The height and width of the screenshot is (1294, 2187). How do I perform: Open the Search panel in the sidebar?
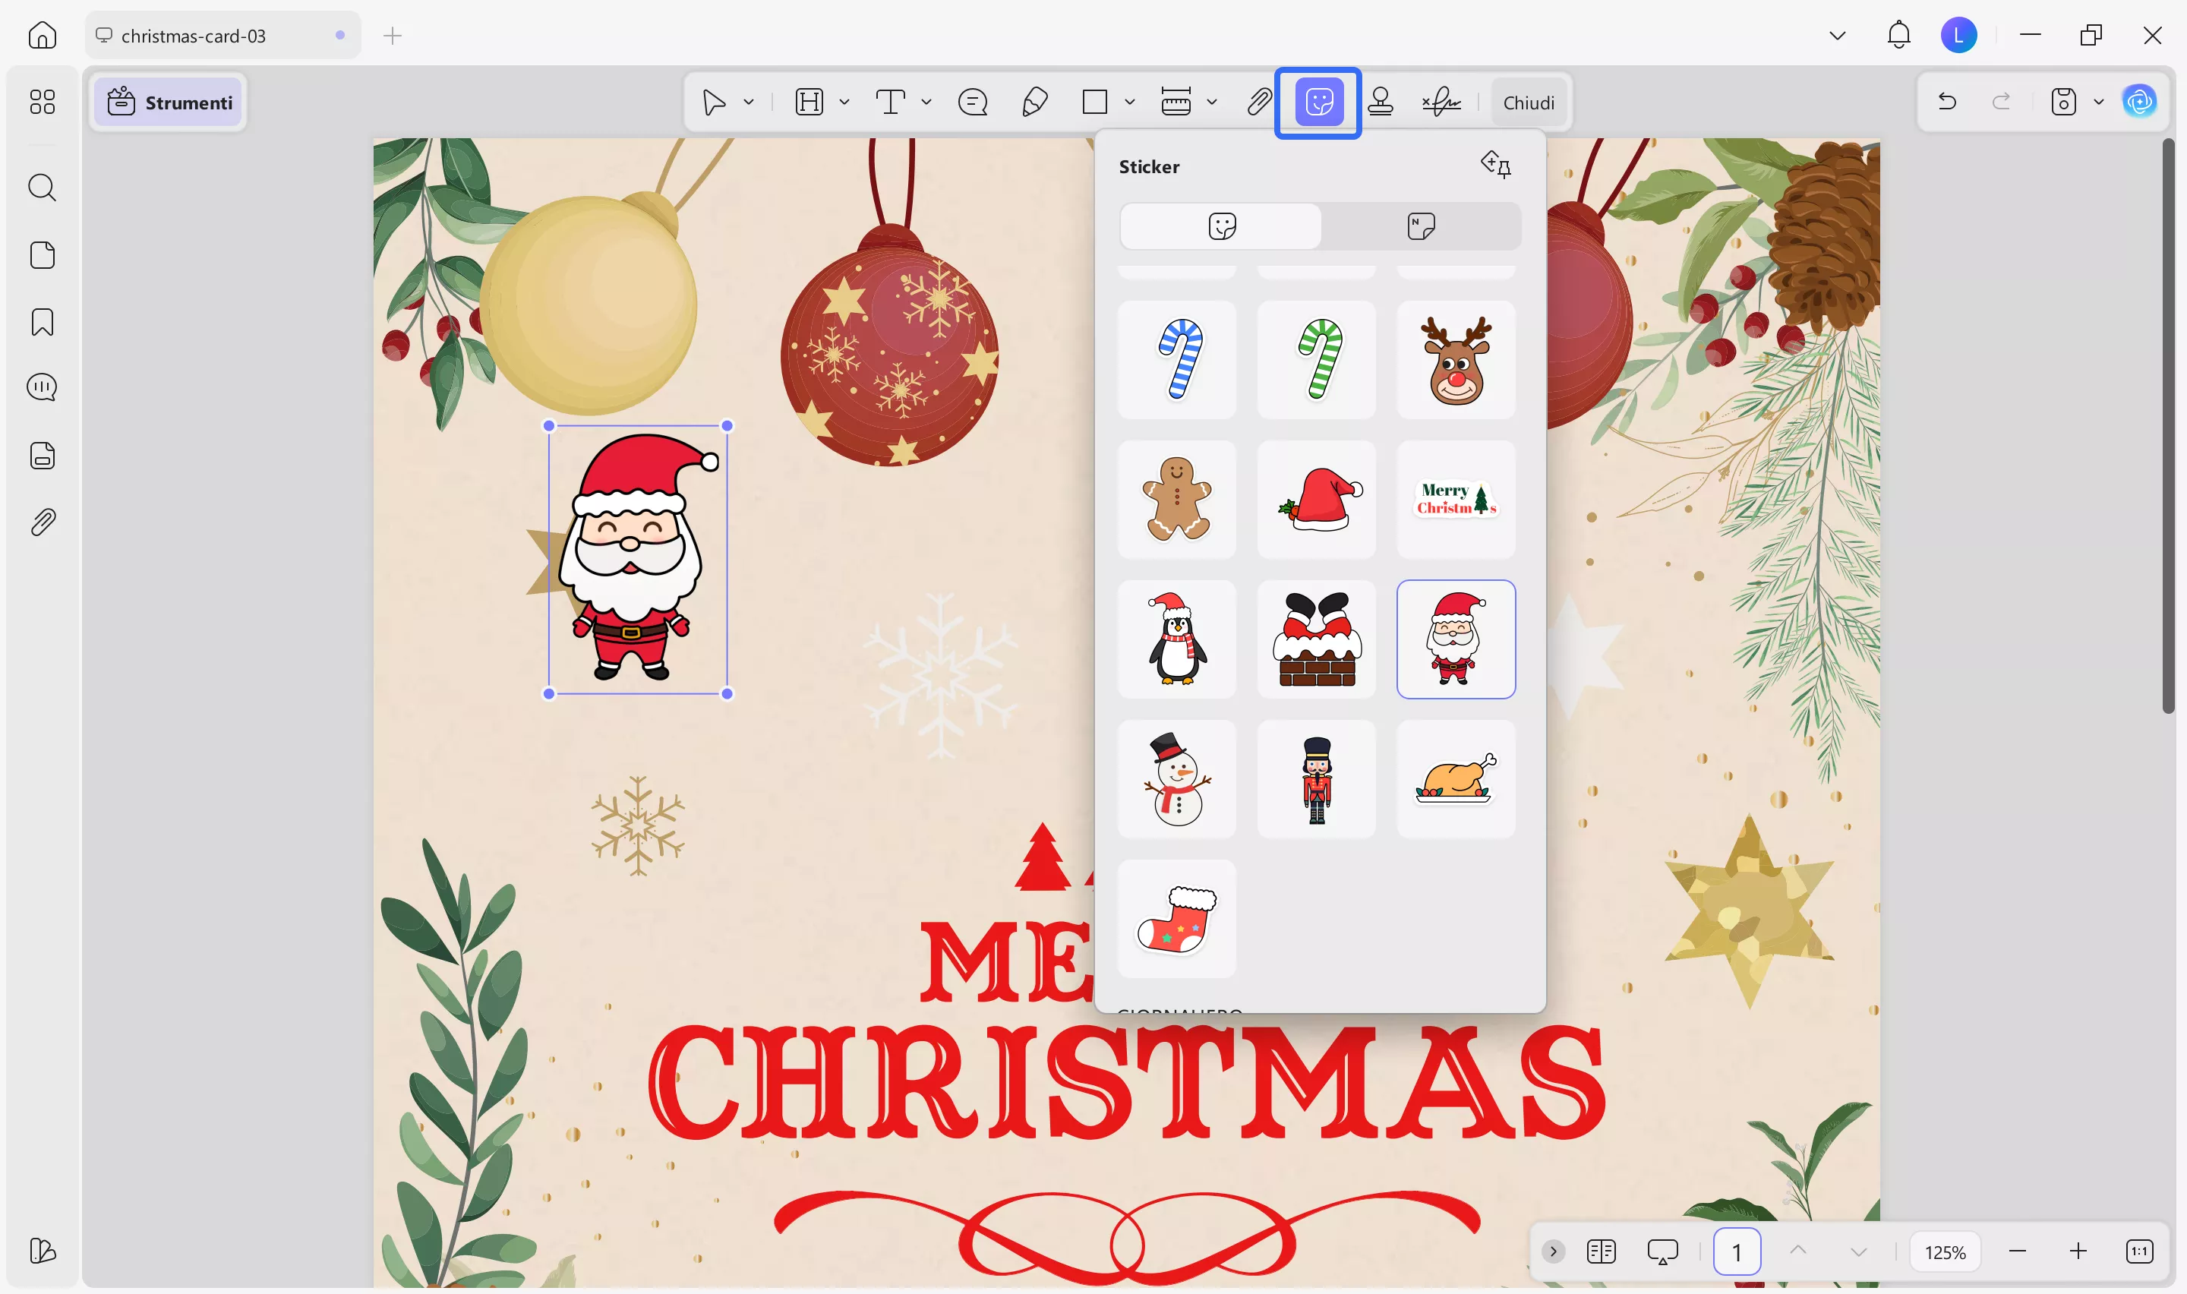[42, 188]
